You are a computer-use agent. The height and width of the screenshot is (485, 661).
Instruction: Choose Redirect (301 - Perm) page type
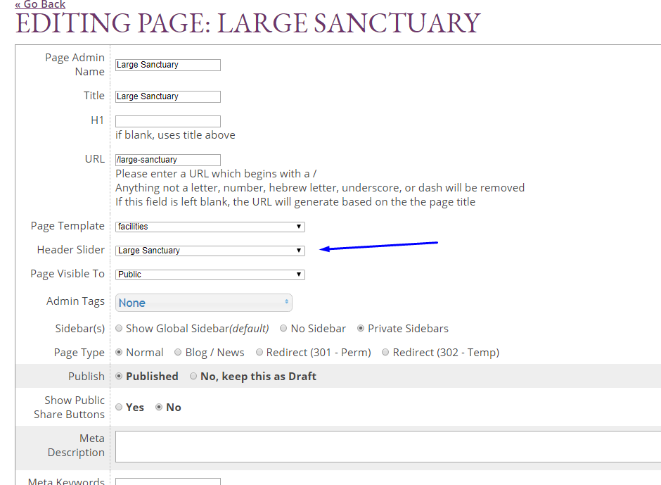[259, 352]
